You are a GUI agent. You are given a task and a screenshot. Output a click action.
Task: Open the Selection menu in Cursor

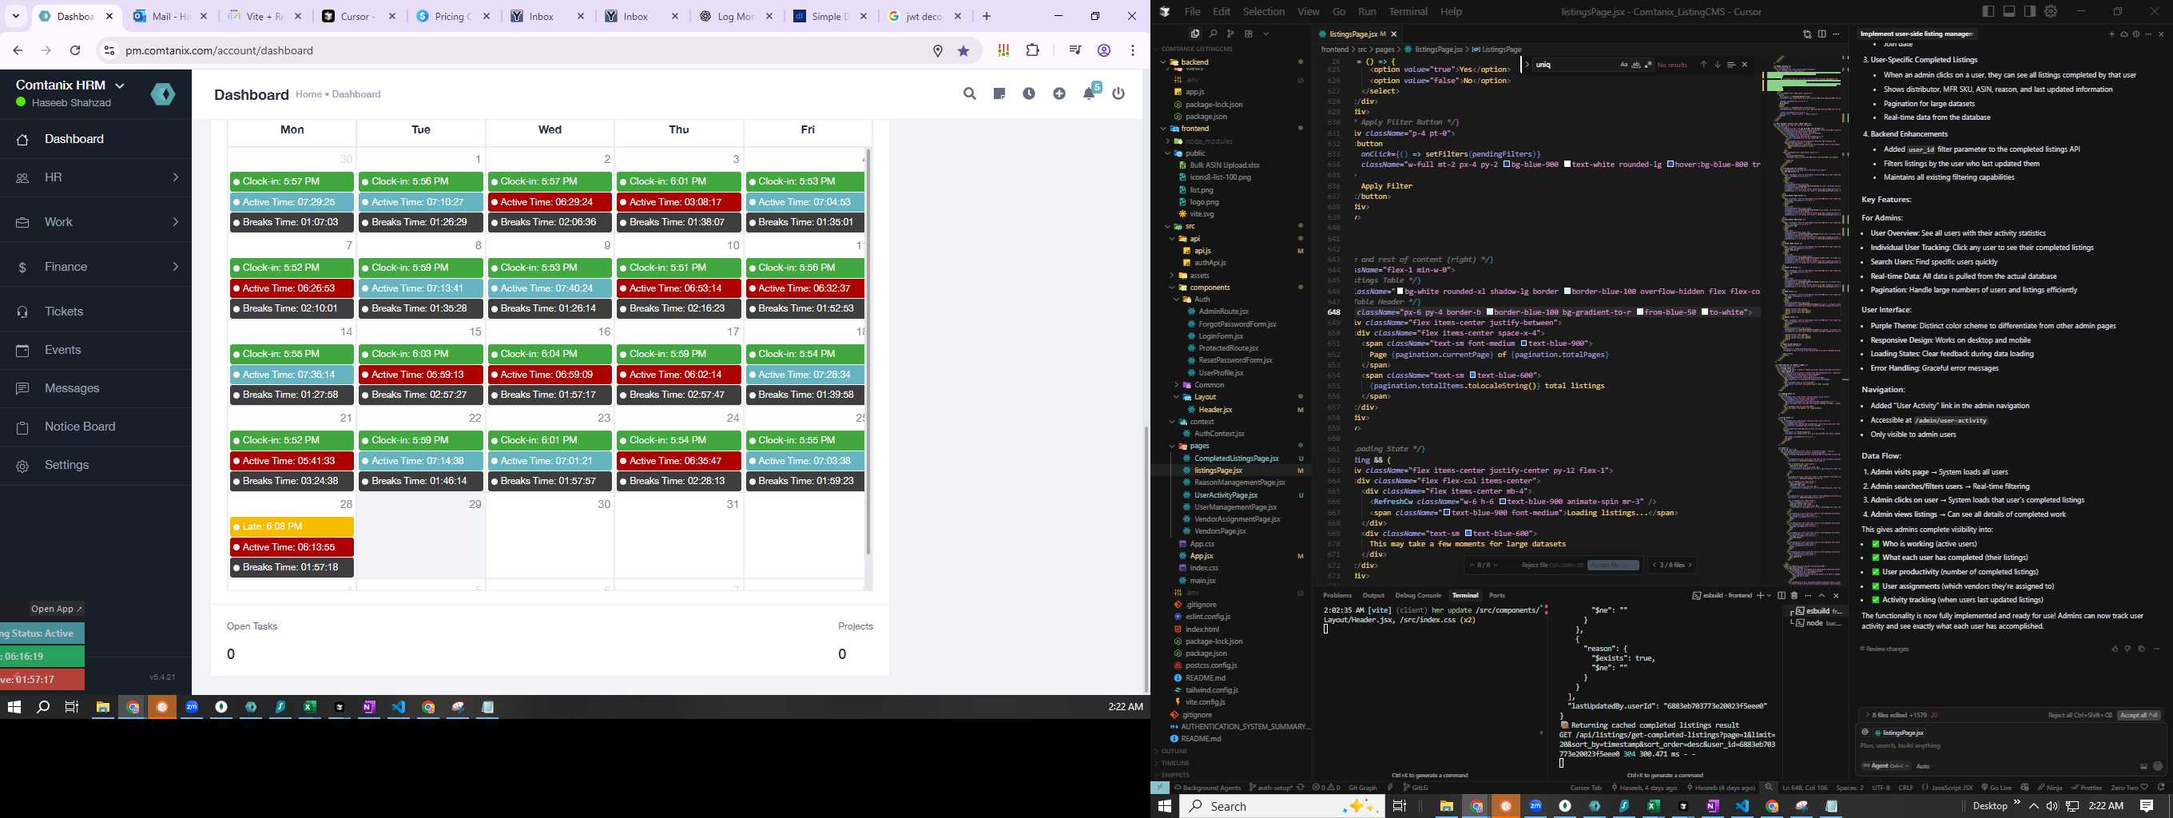coord(1264,12)
